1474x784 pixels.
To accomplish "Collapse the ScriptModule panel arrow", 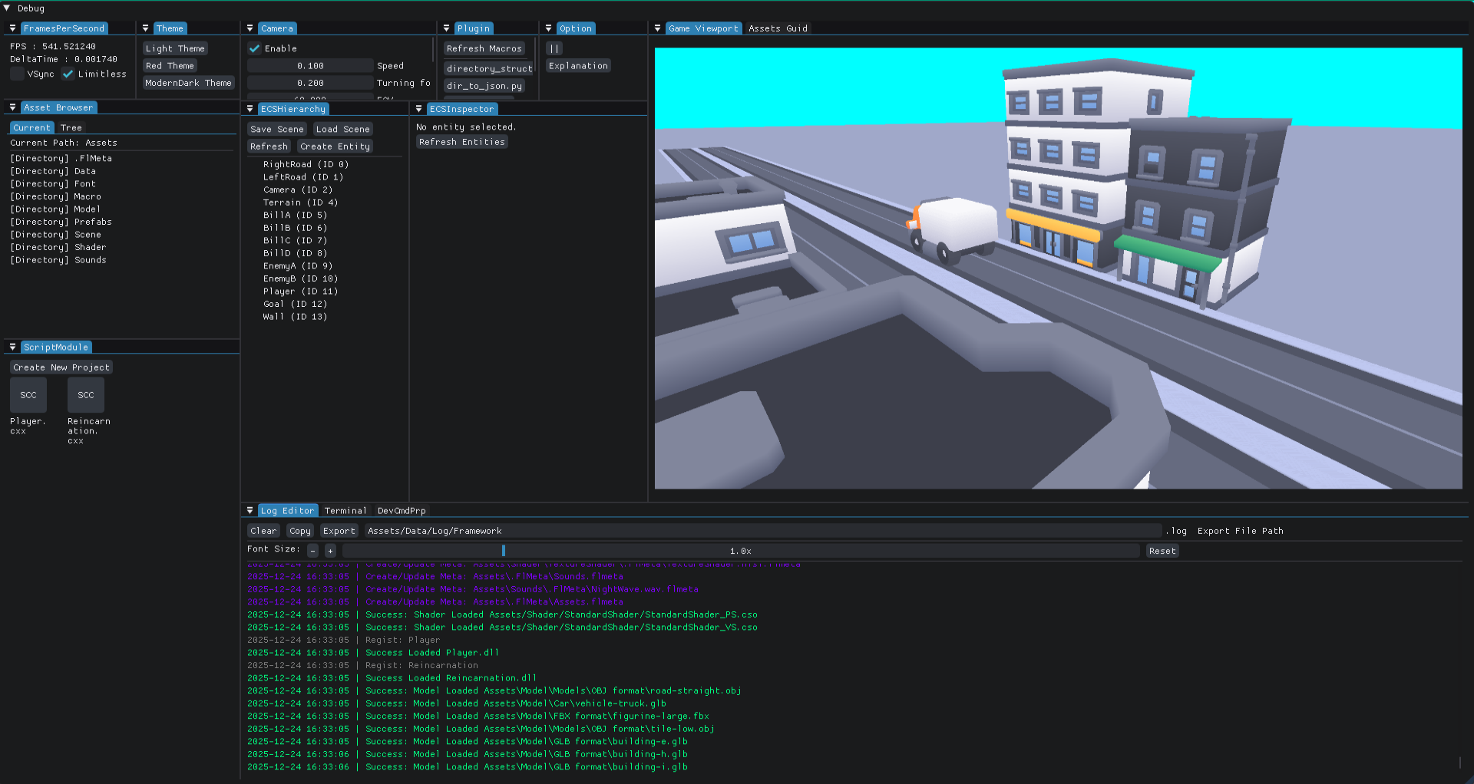I will click(x=12, y=348).
